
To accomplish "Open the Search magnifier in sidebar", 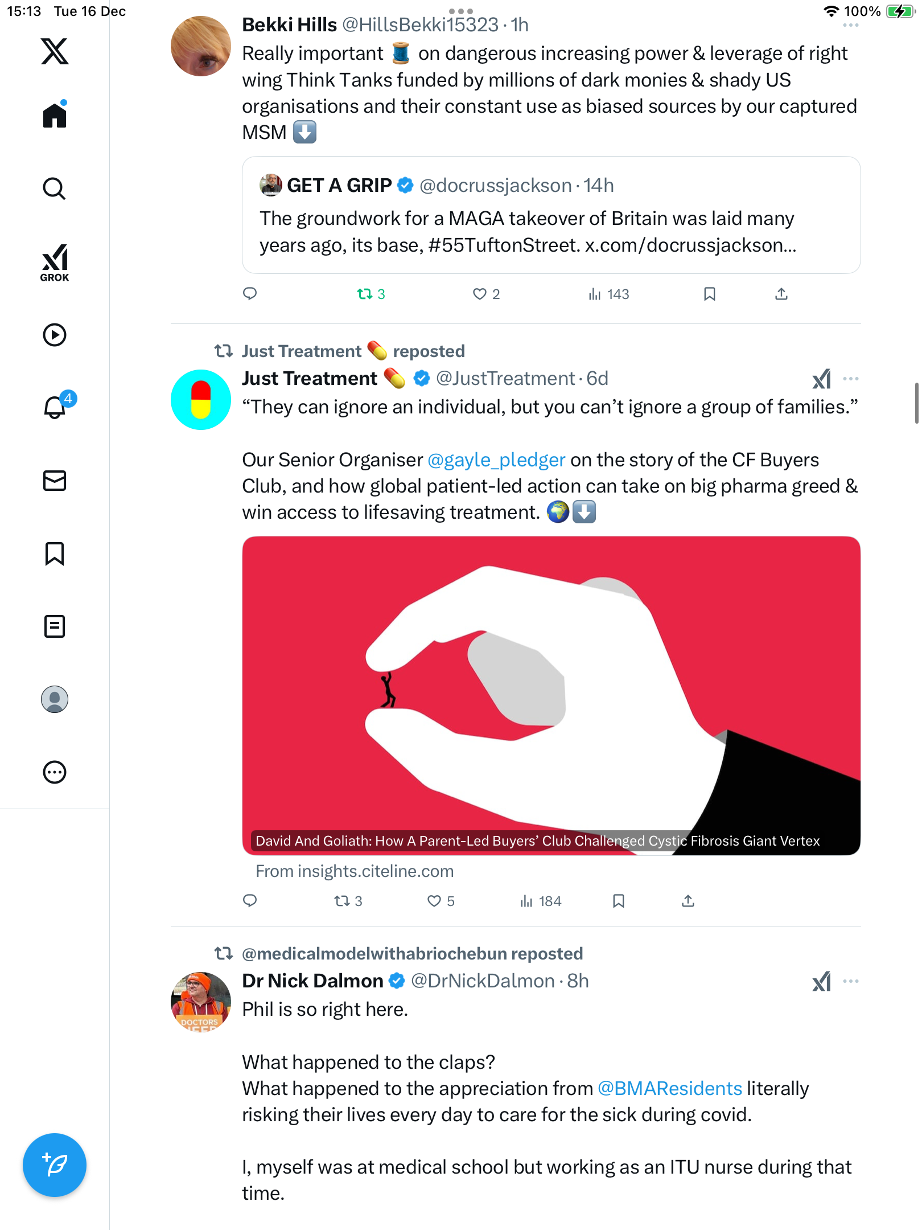I will tap(55, 188).
